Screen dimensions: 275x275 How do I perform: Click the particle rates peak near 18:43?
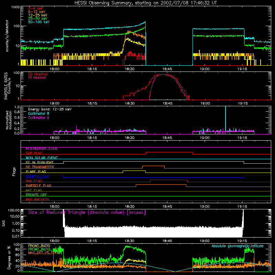click(x=163, y=74)
